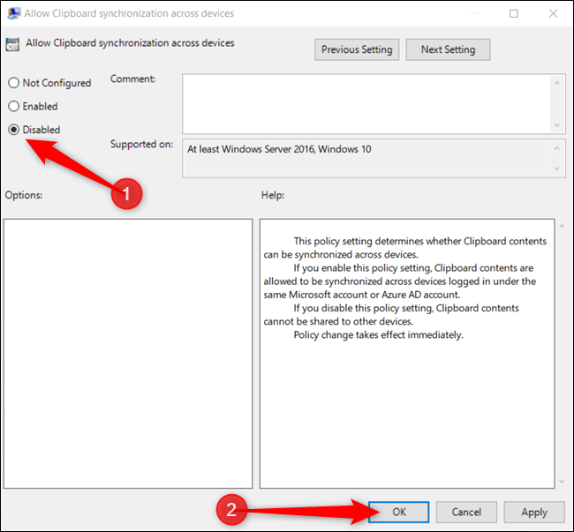574x532 pixels.
Task: Comment box scroll up arrow
Action: coord(557,83)
